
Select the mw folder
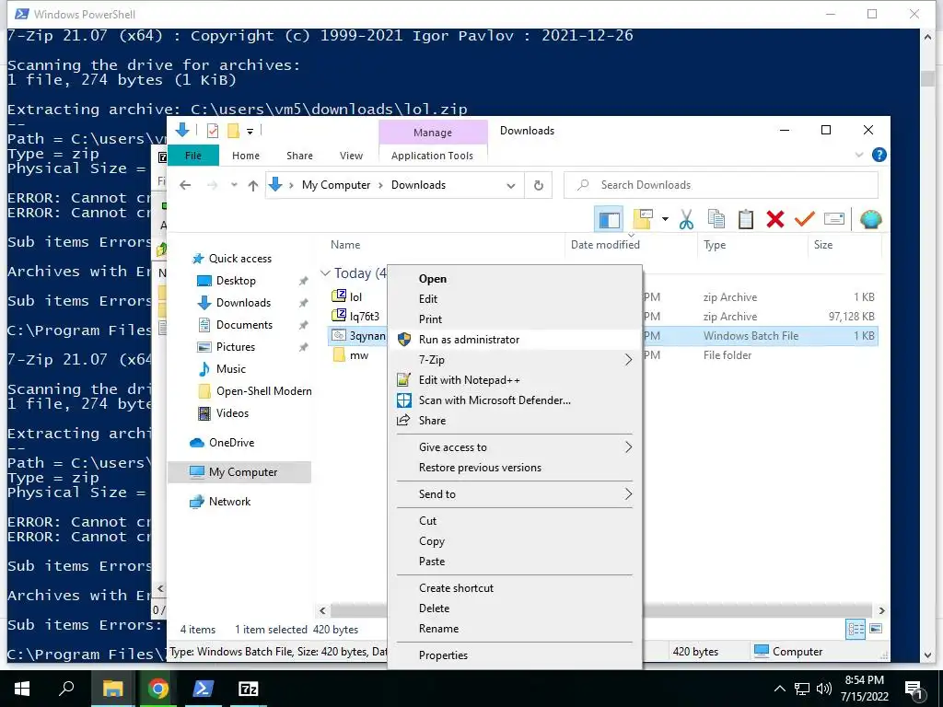[359, 355]
